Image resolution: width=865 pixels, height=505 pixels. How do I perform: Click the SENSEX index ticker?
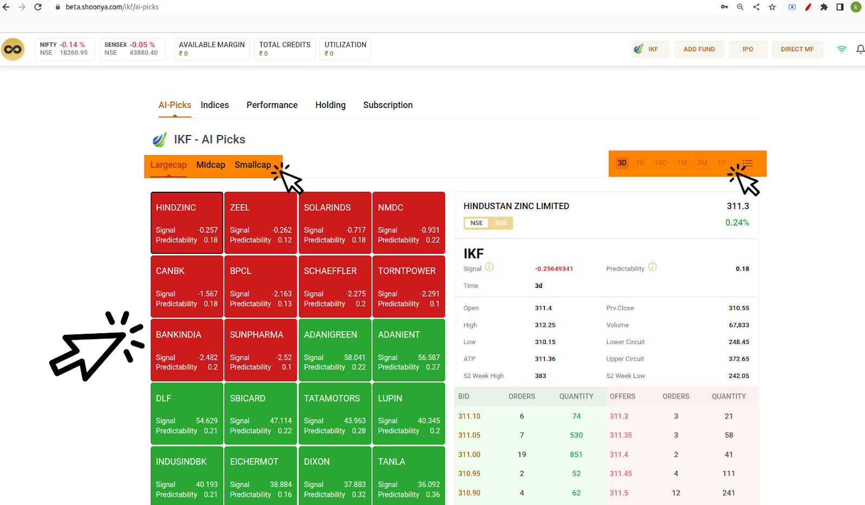(x=132, y=49)
